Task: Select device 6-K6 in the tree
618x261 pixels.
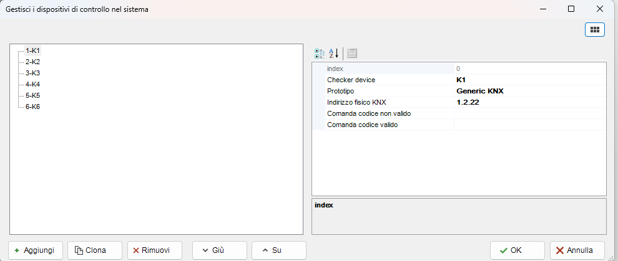Action: tap(32, 107)
